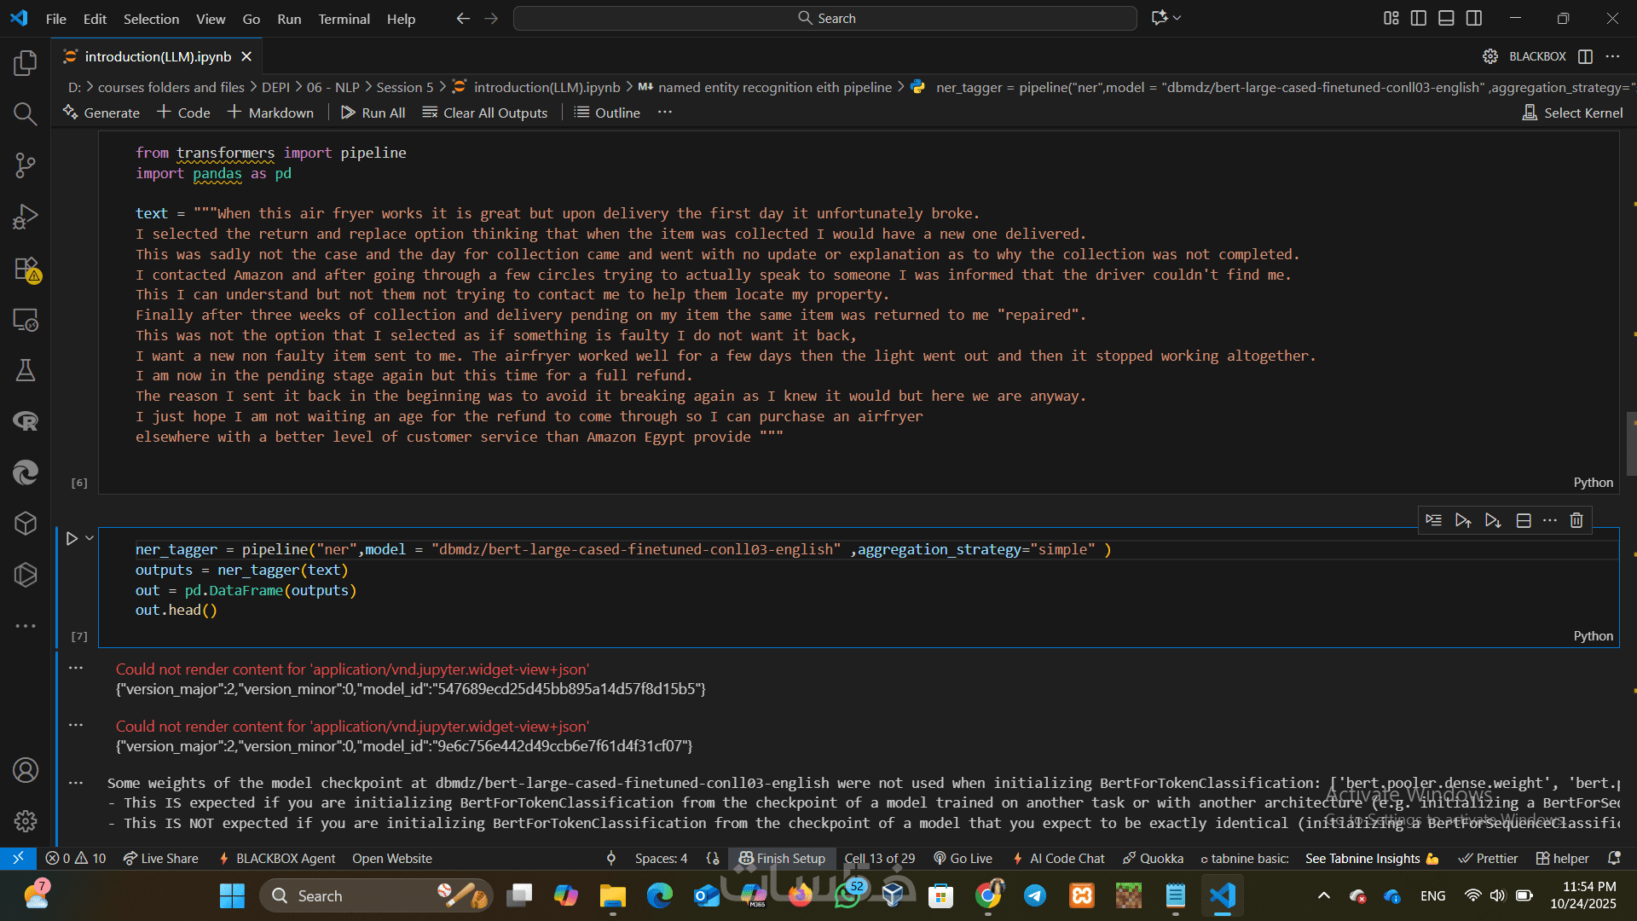Open the Source Control view

point(26,165)
